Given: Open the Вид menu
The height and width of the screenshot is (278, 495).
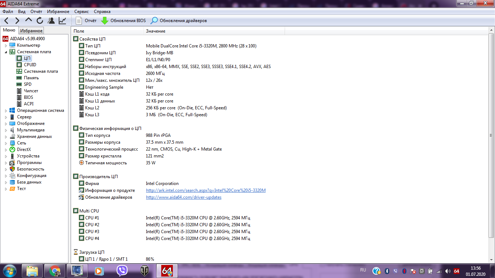Looking at the screenshot, I should click(x=22, y=12).
